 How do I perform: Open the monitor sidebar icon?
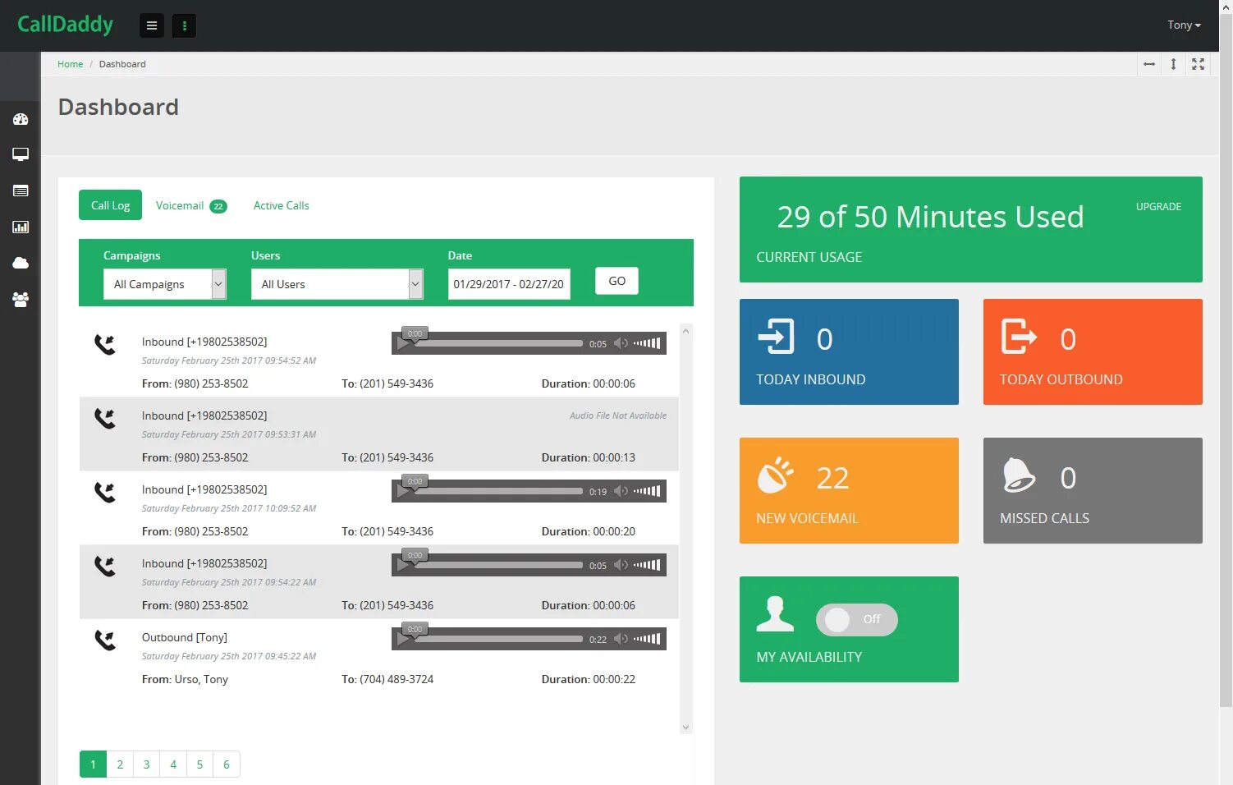tap(21, 154)
